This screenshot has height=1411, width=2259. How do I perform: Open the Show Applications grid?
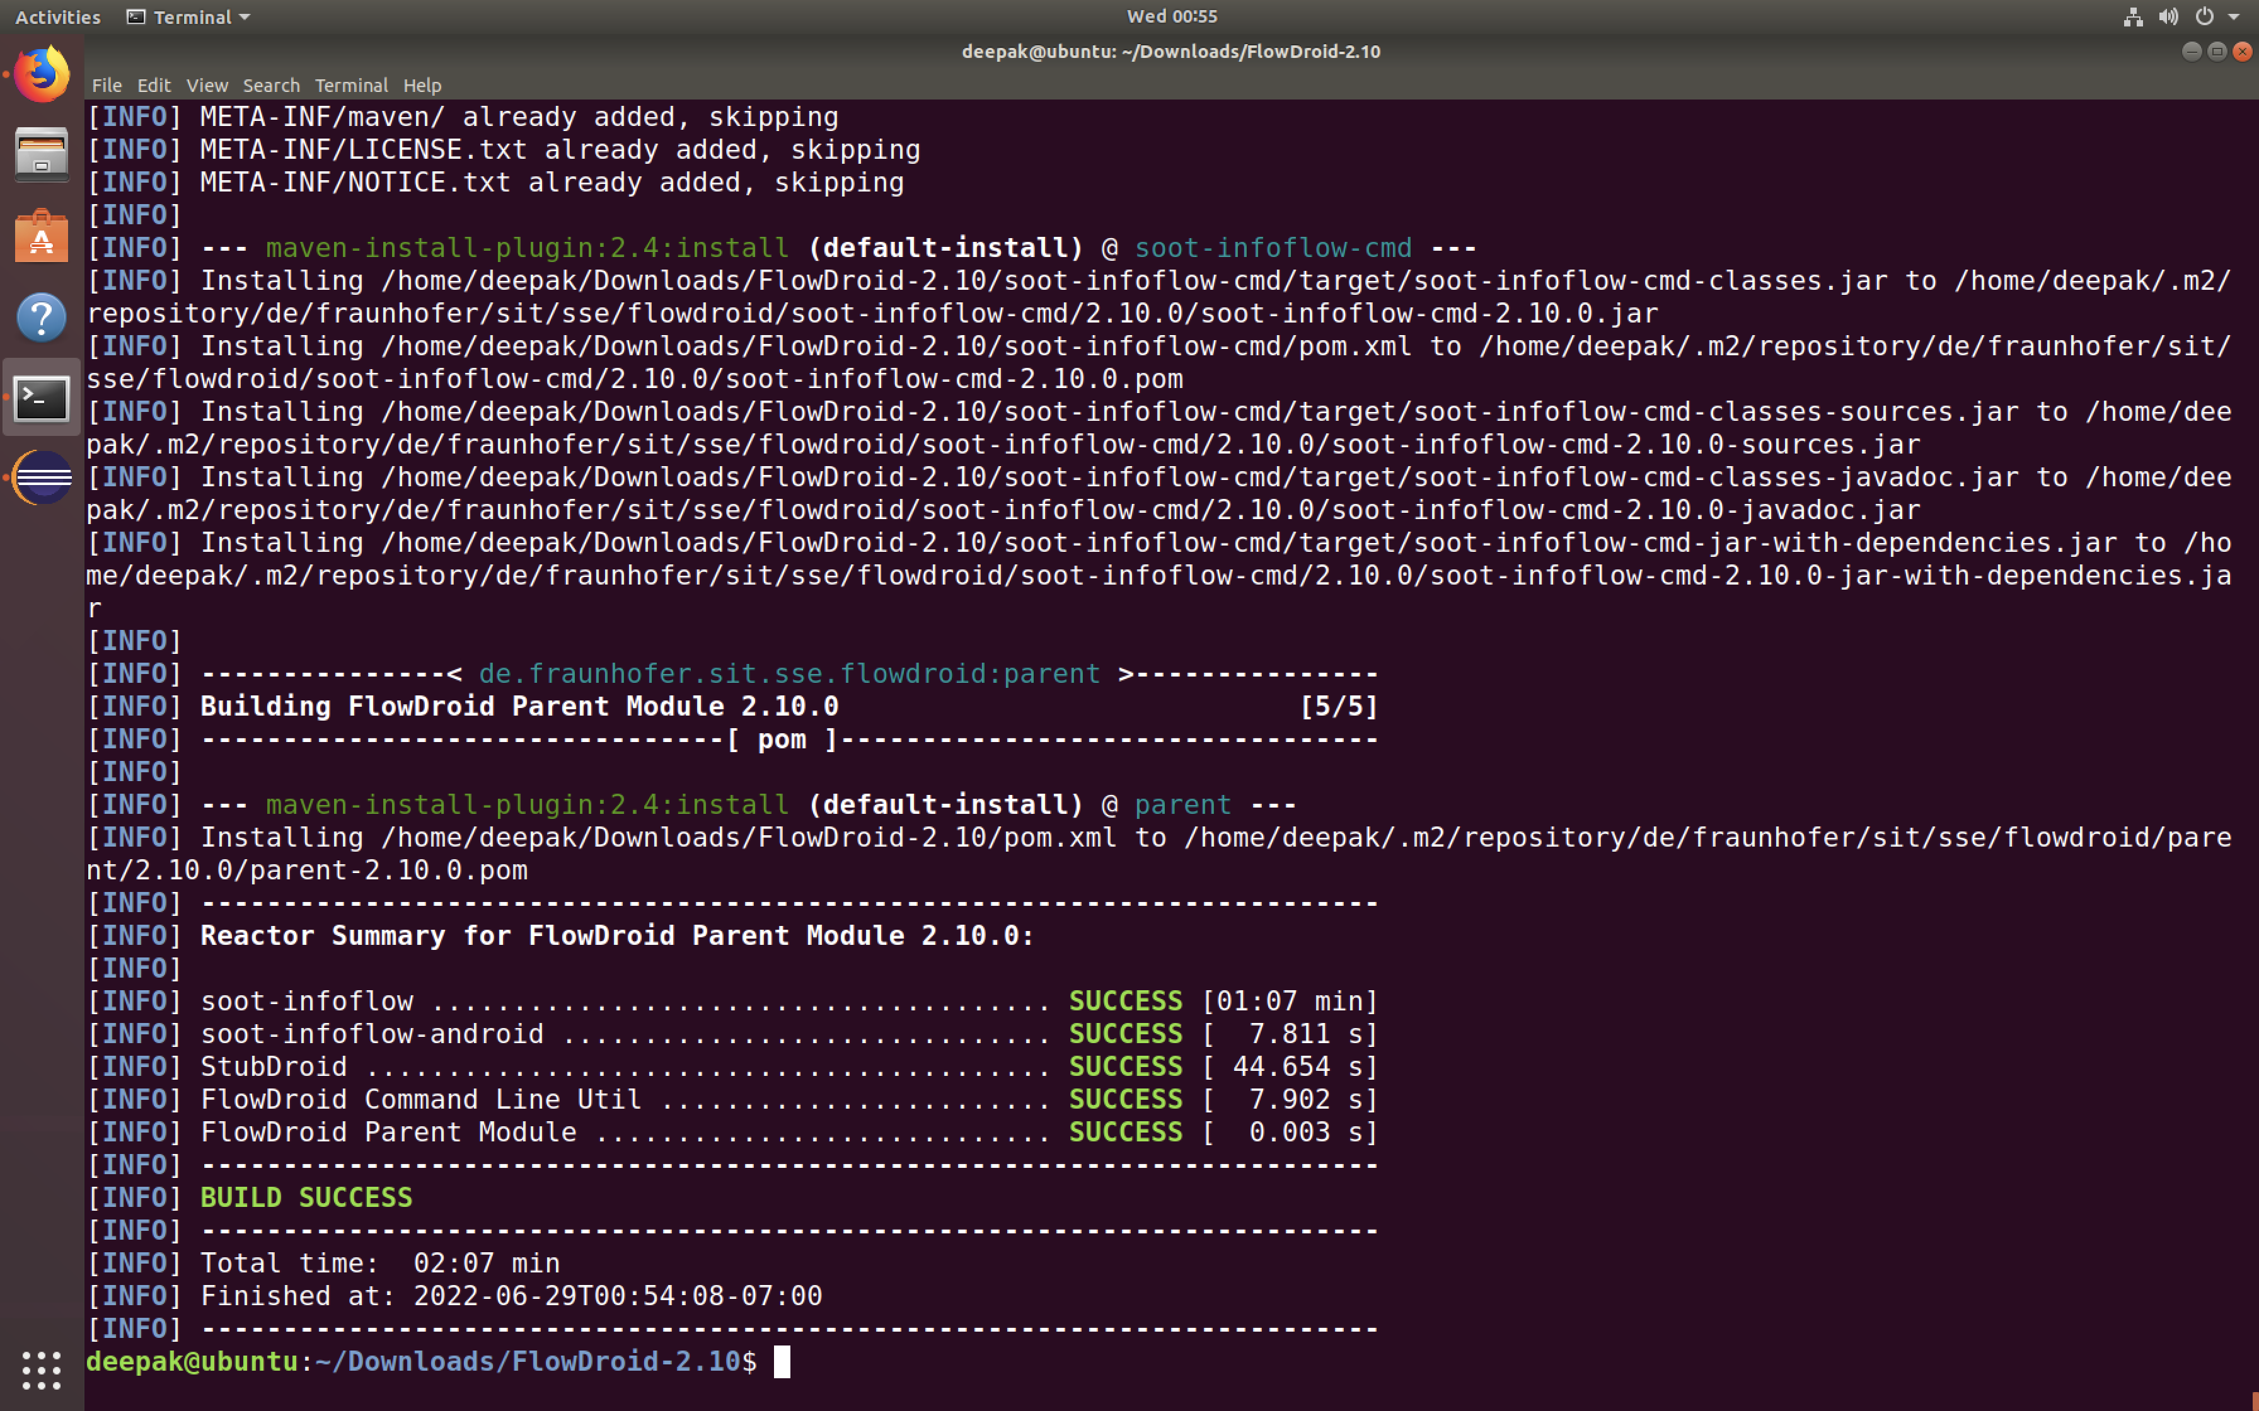41,1370
